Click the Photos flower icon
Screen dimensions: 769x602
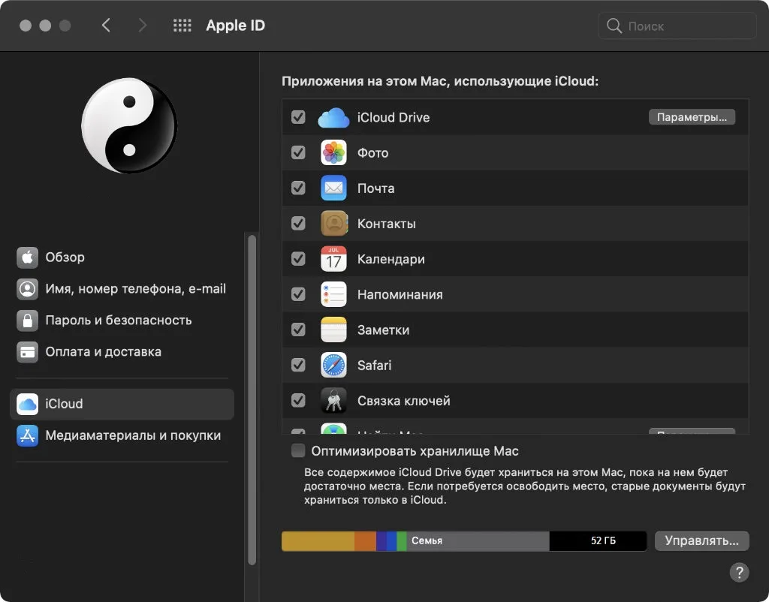[333, 152]
